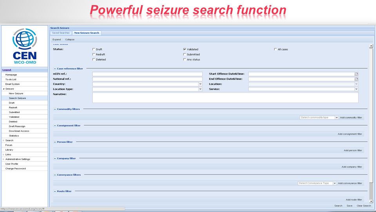Image resolution: width=376 pixels, height=212 pixels.
Task: Select Search Seizure in sidebar
Action: tap(17, 98)
